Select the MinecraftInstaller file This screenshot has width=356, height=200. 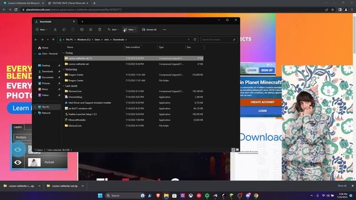(x=77, y=120)
